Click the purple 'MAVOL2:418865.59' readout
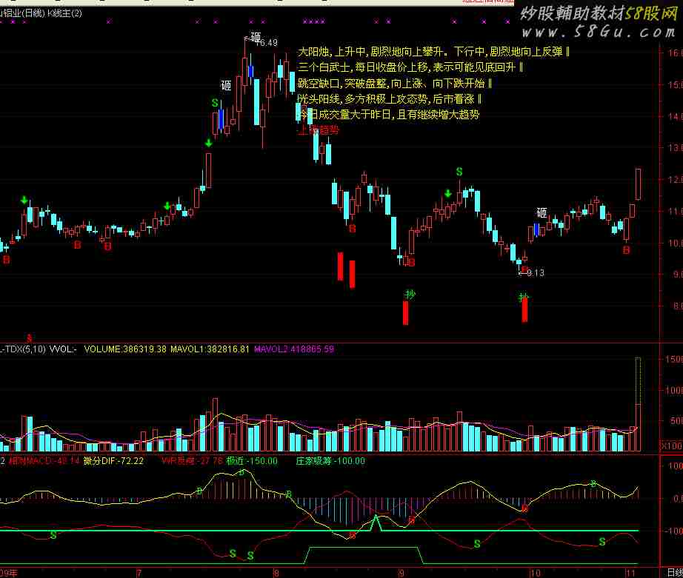683x578 pixels. click(x=294, y=349)
